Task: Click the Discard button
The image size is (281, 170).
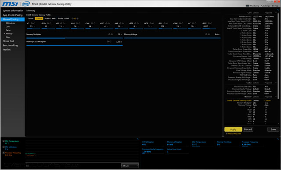Action: click(x=248, y=129)
